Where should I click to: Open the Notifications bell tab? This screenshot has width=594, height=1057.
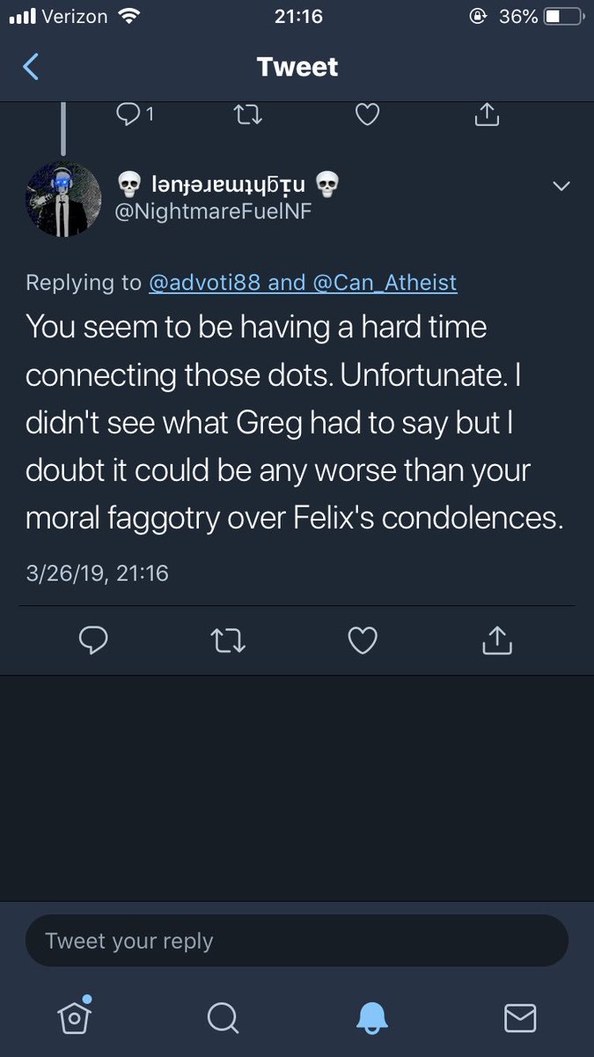click(371, 1018)
